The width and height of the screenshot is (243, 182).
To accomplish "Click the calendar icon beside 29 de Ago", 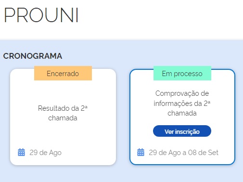I will (x=21, y=152).
